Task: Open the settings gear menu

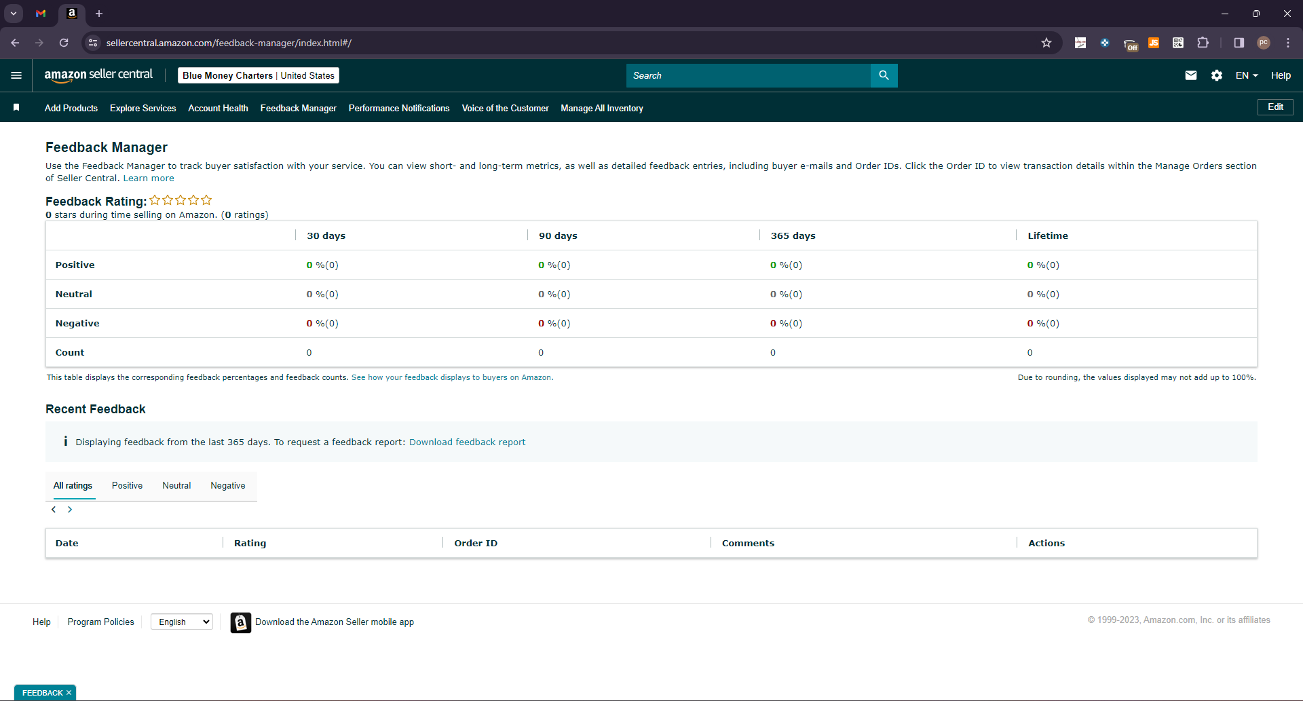Action: tap(1217, 75)
